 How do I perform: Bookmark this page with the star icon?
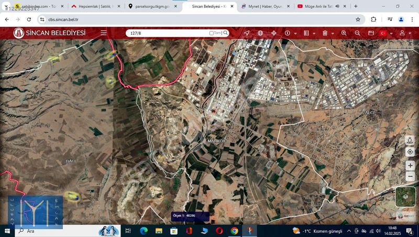[x=358, y=19]
